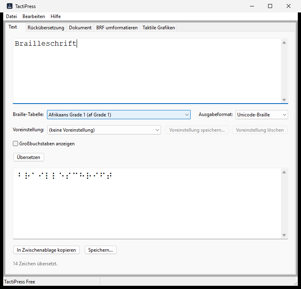
Task: Click Voreinstellung speichern button
Action: click(197, 130)
